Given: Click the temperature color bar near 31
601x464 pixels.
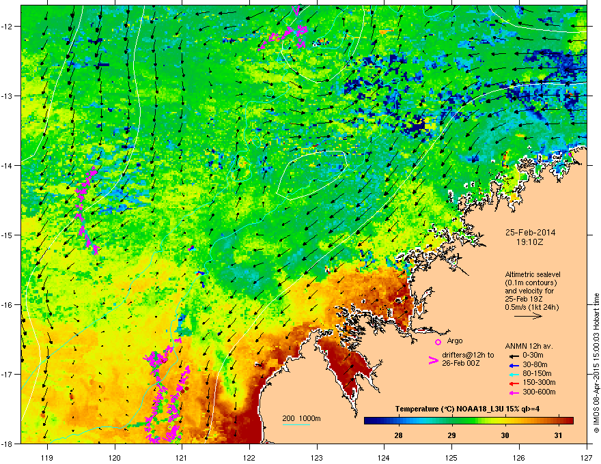Looking at the screenshot, I should coord(559,421).
